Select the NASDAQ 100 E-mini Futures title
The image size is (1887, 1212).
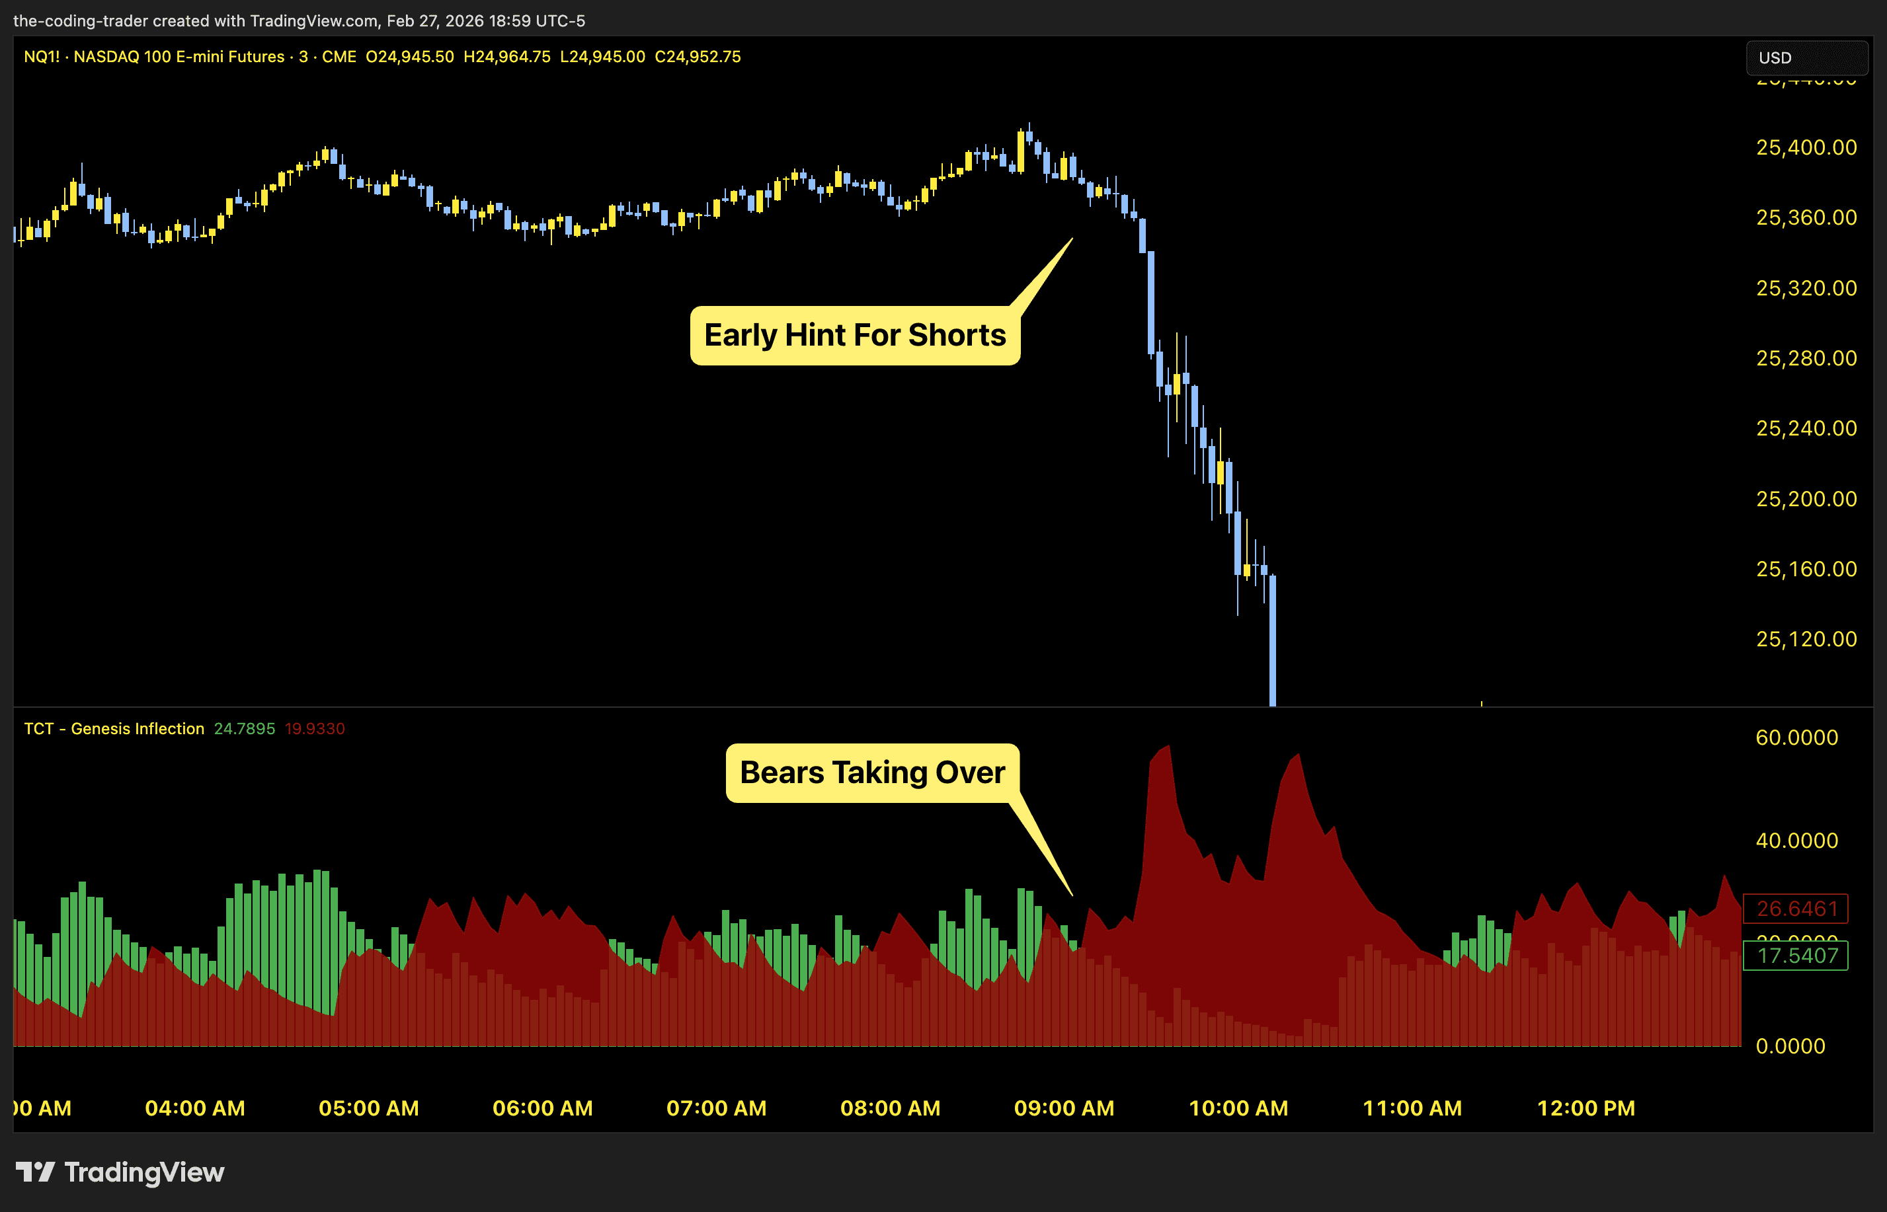pyautogui.click(x=177, y=56)
